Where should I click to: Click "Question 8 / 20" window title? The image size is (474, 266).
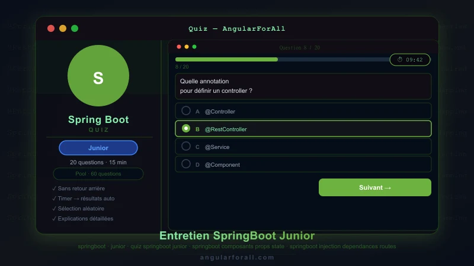(x=300, y=48)
